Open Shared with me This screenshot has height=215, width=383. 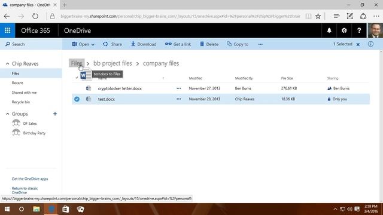(24, 93)
